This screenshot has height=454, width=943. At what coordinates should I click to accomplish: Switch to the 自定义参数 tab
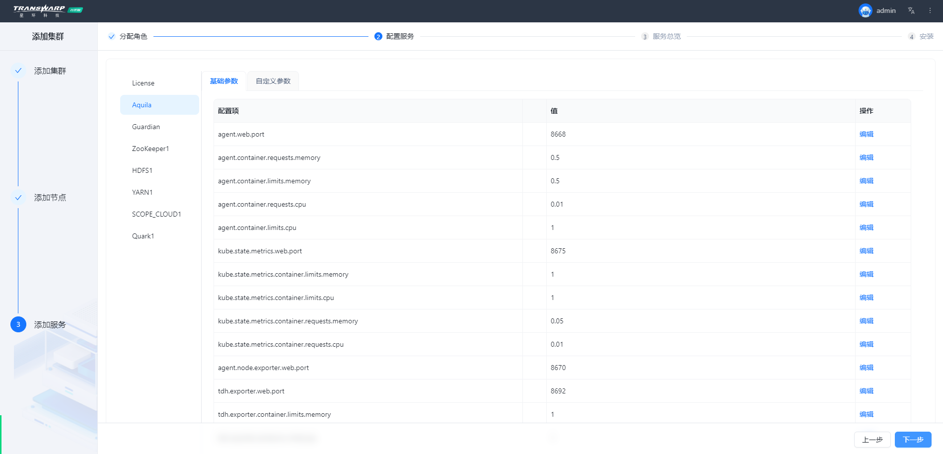(273, 81)
